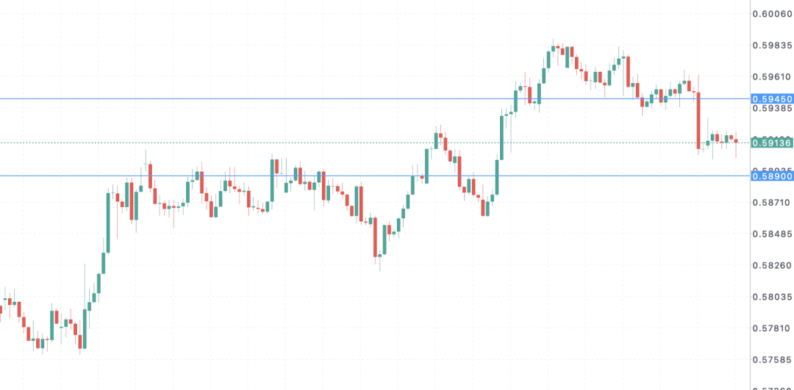Image resolution: width=794 pixels, height=390 pixels.
Task: Select the lower blue horizontal line
Action: coord(375,176)
